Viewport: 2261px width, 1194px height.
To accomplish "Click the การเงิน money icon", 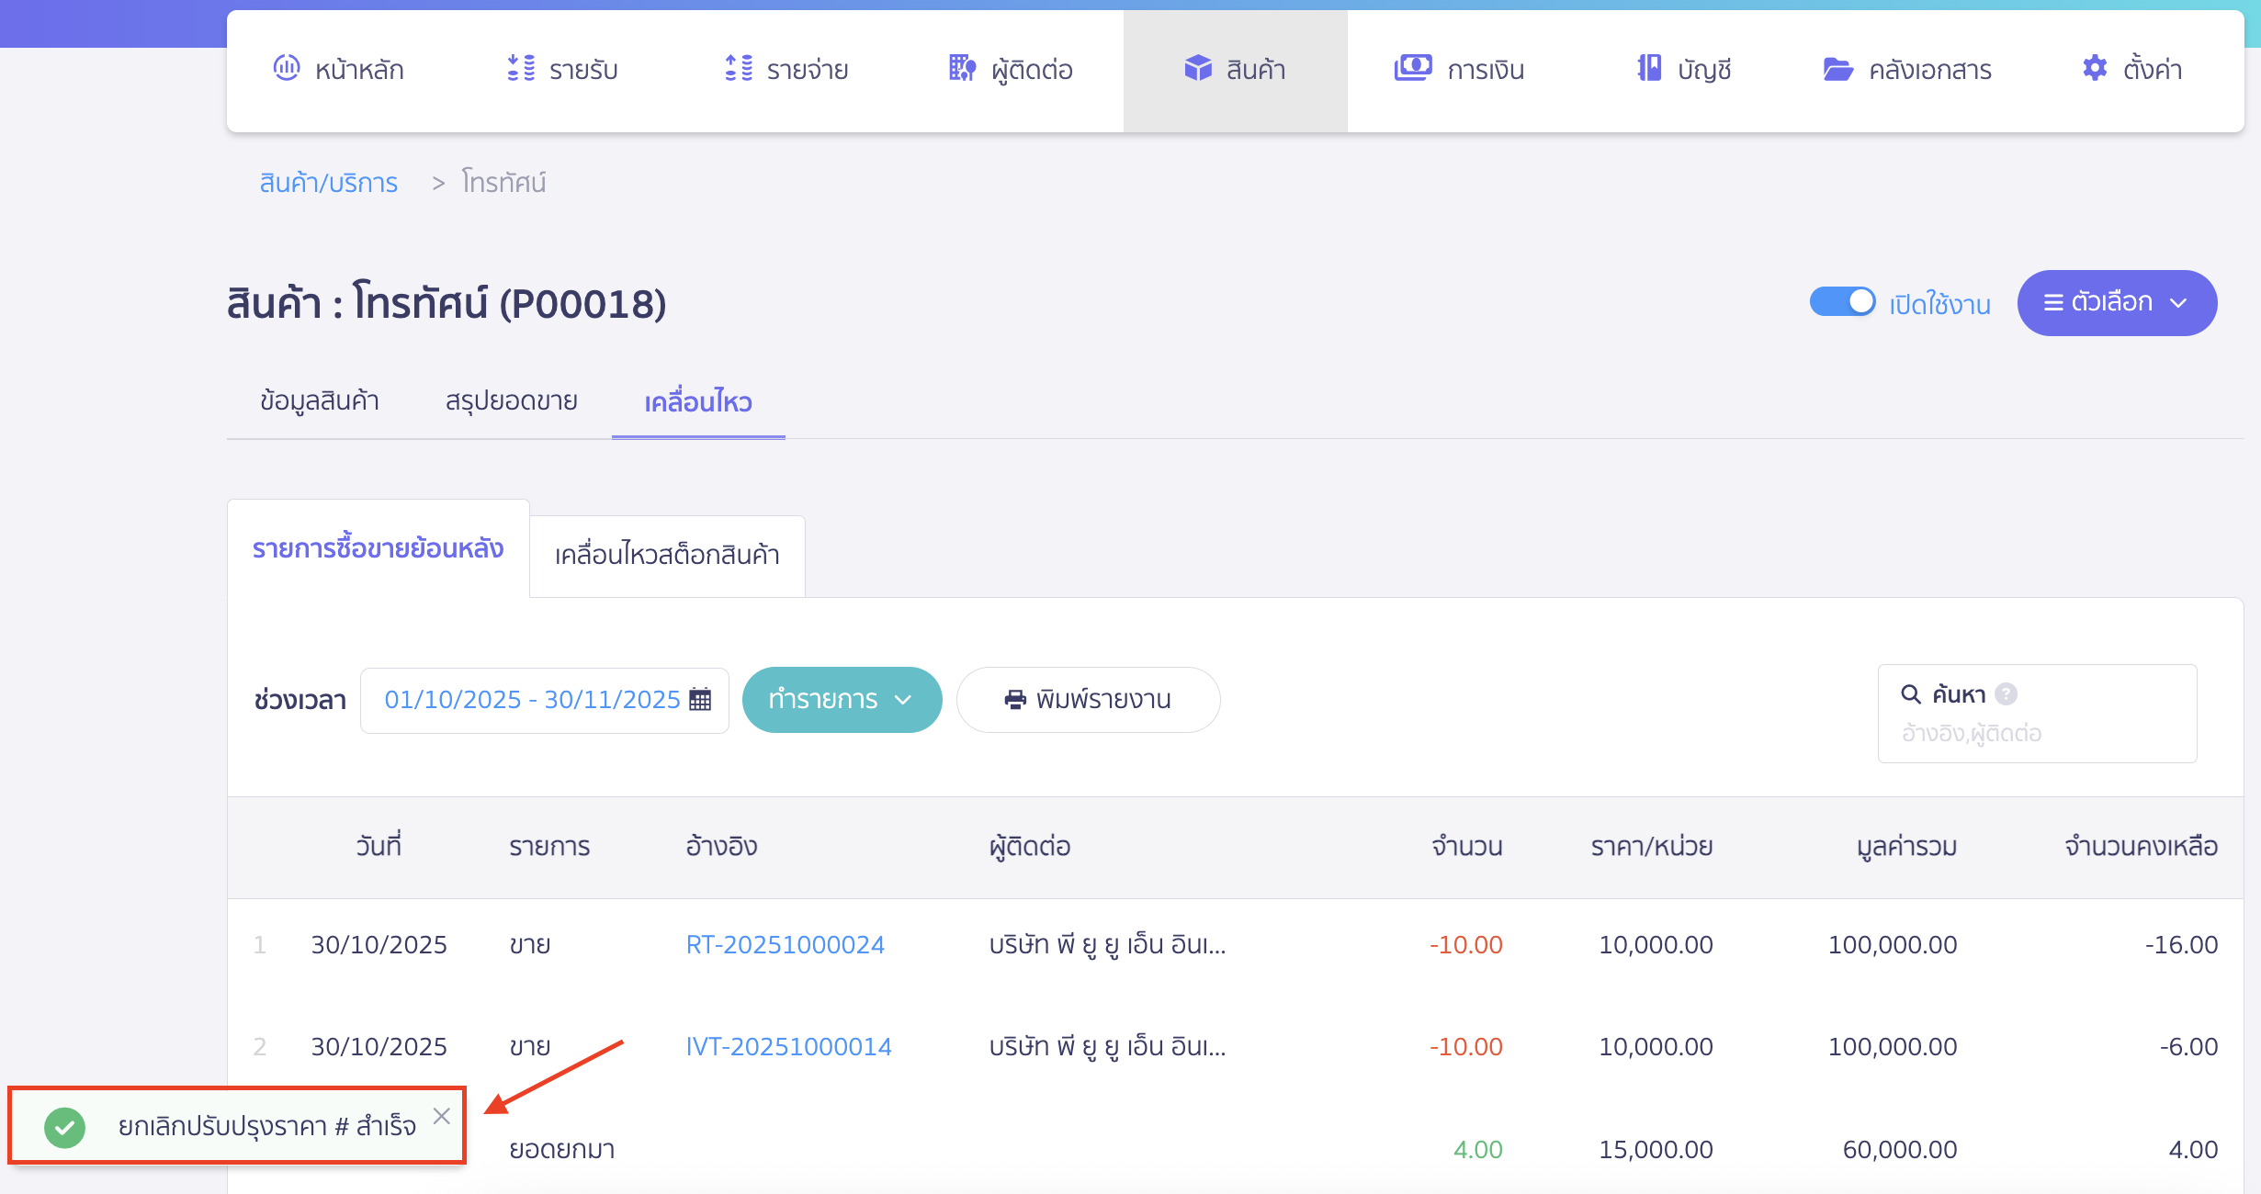I will pyautogui.click(x=1412, y=68).
